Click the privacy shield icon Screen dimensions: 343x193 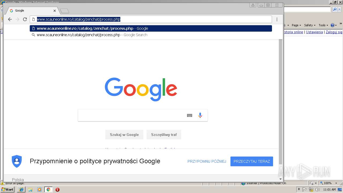(17, 161)
